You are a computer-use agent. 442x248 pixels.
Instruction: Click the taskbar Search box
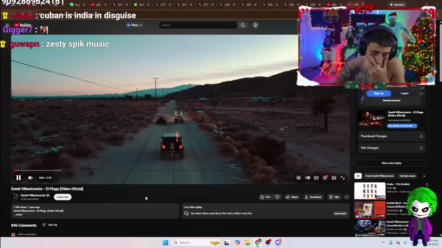(196, 242)
